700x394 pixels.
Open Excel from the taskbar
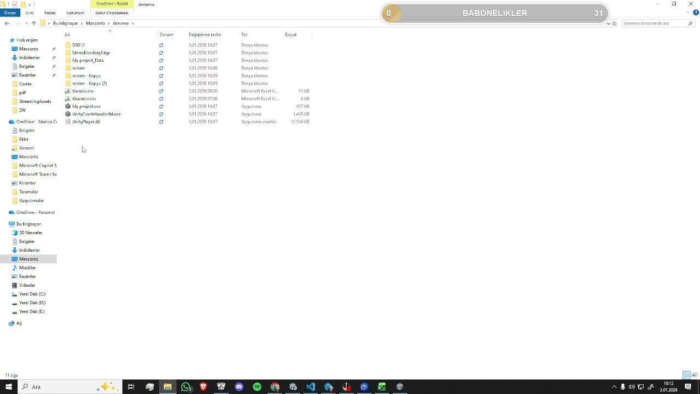[x=382, y=387]
